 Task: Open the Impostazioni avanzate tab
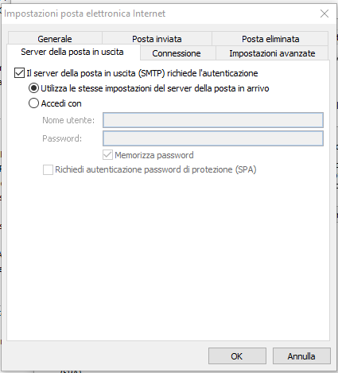pos(272,53)
